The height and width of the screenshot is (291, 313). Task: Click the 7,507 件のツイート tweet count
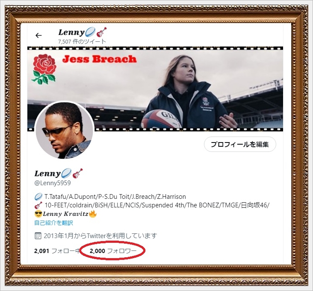(82, 41)
